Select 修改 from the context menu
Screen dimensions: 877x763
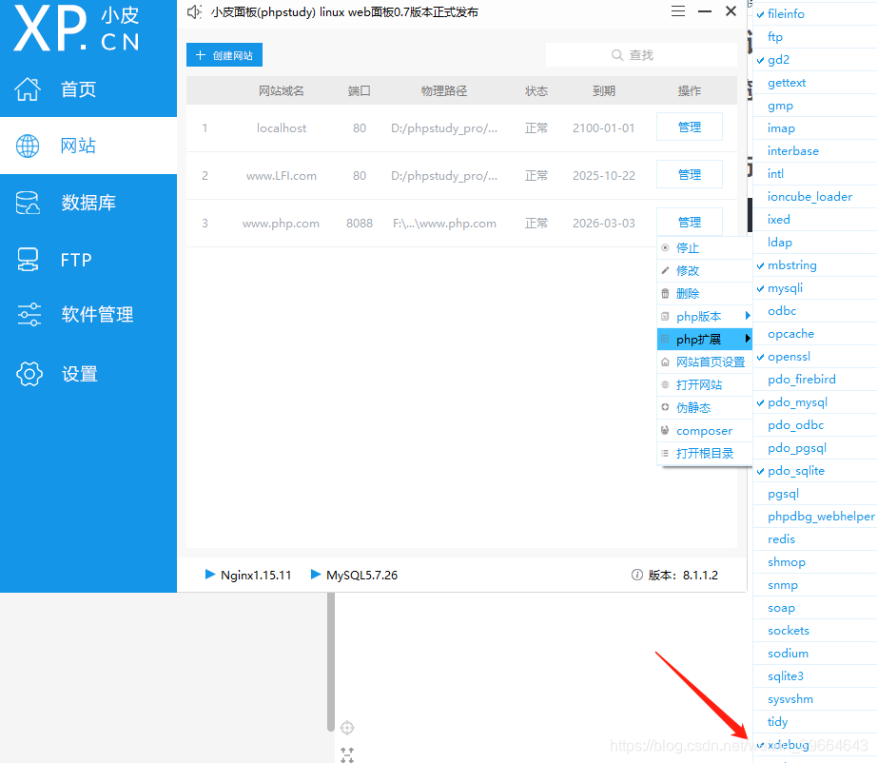click(704, 271)
